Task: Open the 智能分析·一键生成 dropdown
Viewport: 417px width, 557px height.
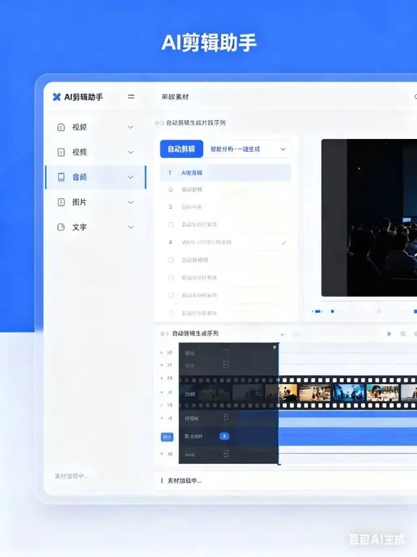Action: tap(248, 149)
